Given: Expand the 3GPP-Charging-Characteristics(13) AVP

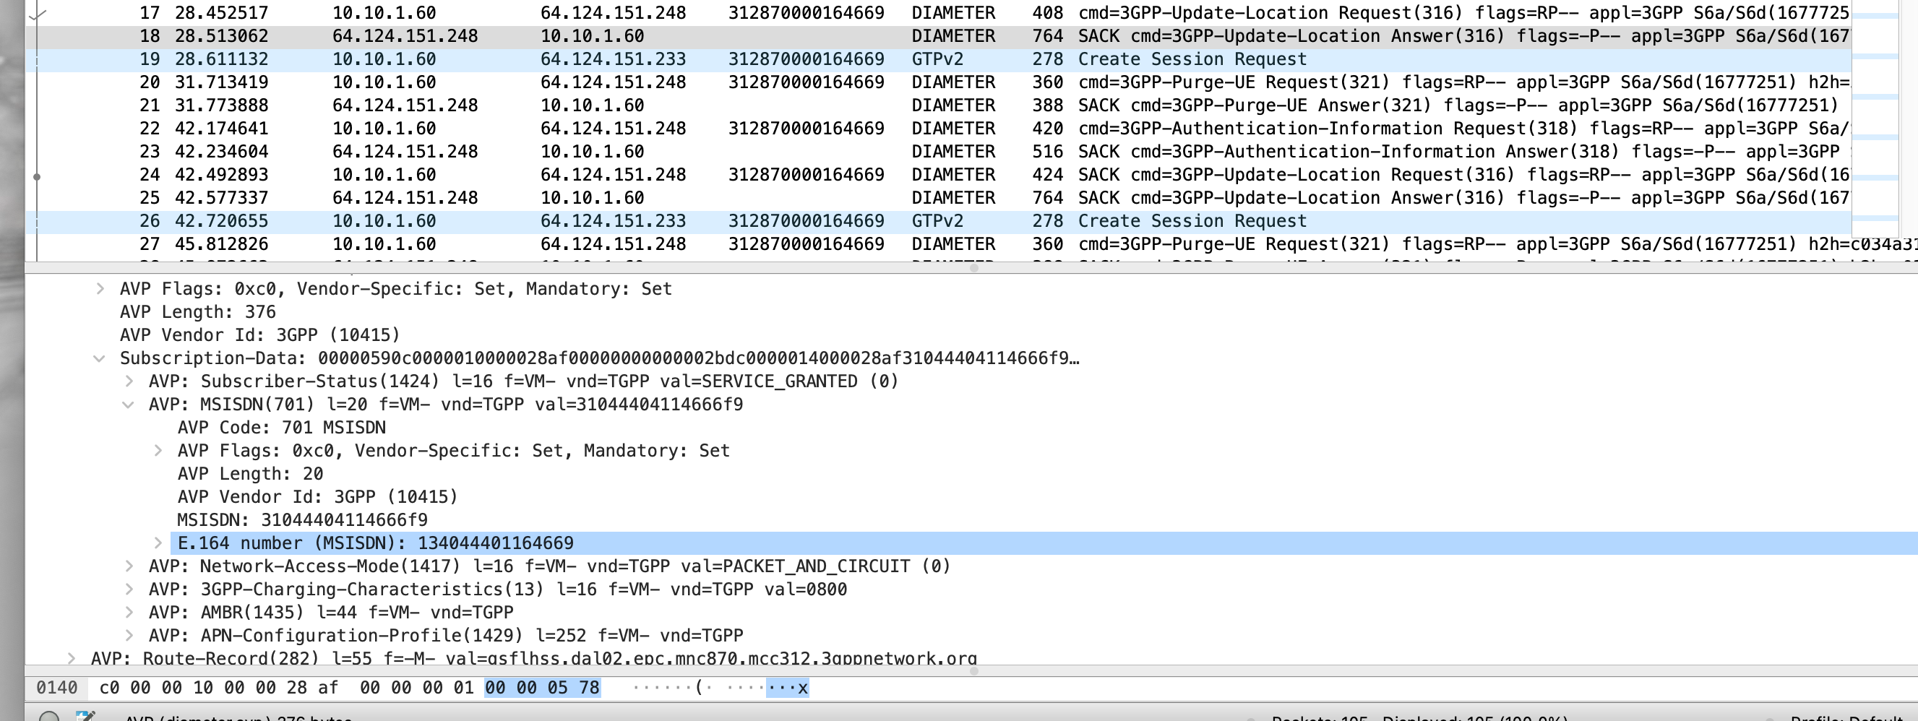Looking at the screenshot, I should click(132, 589).
